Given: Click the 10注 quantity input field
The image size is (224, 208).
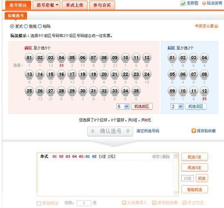Looking at the screenshot, I should tap(187, 178).
